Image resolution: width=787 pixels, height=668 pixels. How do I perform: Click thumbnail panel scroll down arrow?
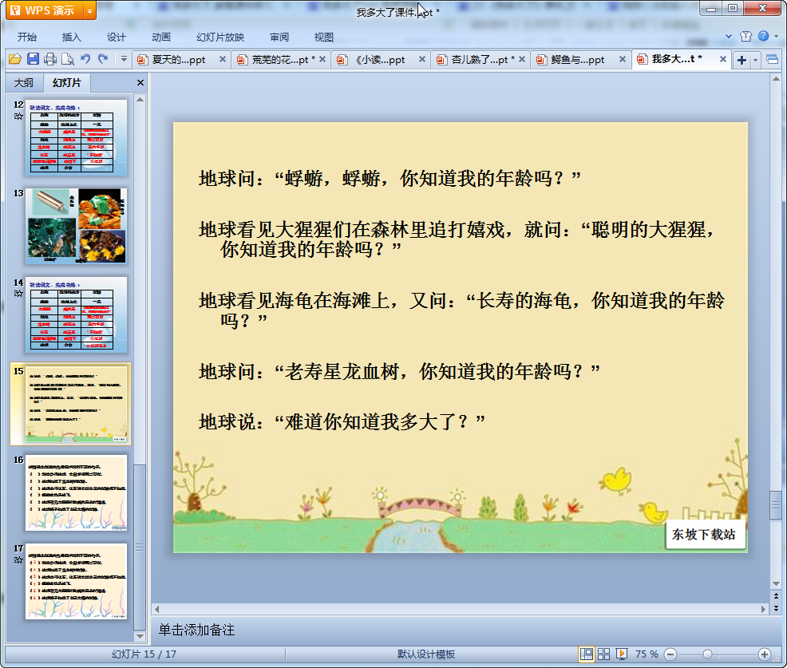coord(140,636)
